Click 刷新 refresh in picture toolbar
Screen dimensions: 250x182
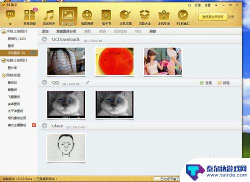(x=152, y=31)
